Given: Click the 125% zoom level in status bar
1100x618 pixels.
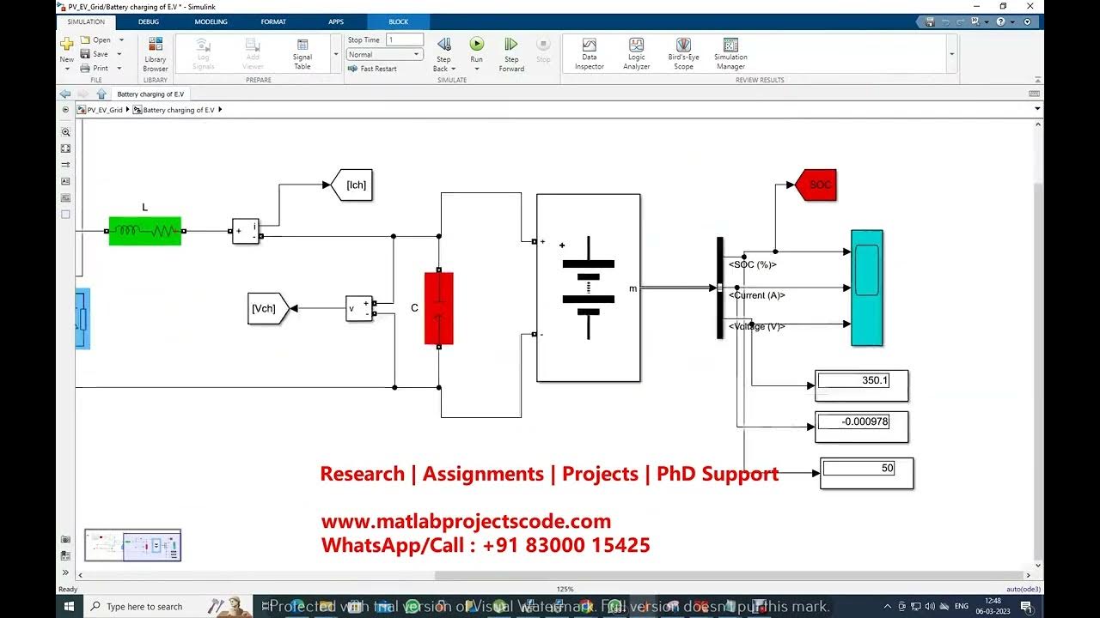Looking at the screenshot, I should (565, 589).
